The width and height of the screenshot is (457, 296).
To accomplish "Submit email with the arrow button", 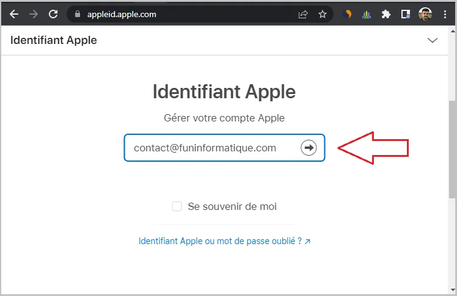I will (x=309, y=148).
